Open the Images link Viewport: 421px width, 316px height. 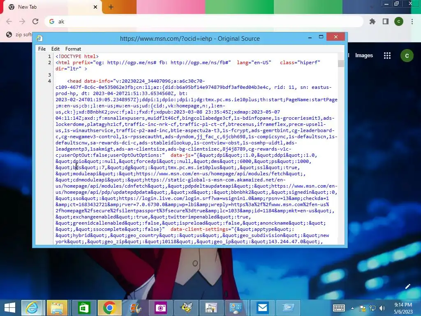coord(364,56)
